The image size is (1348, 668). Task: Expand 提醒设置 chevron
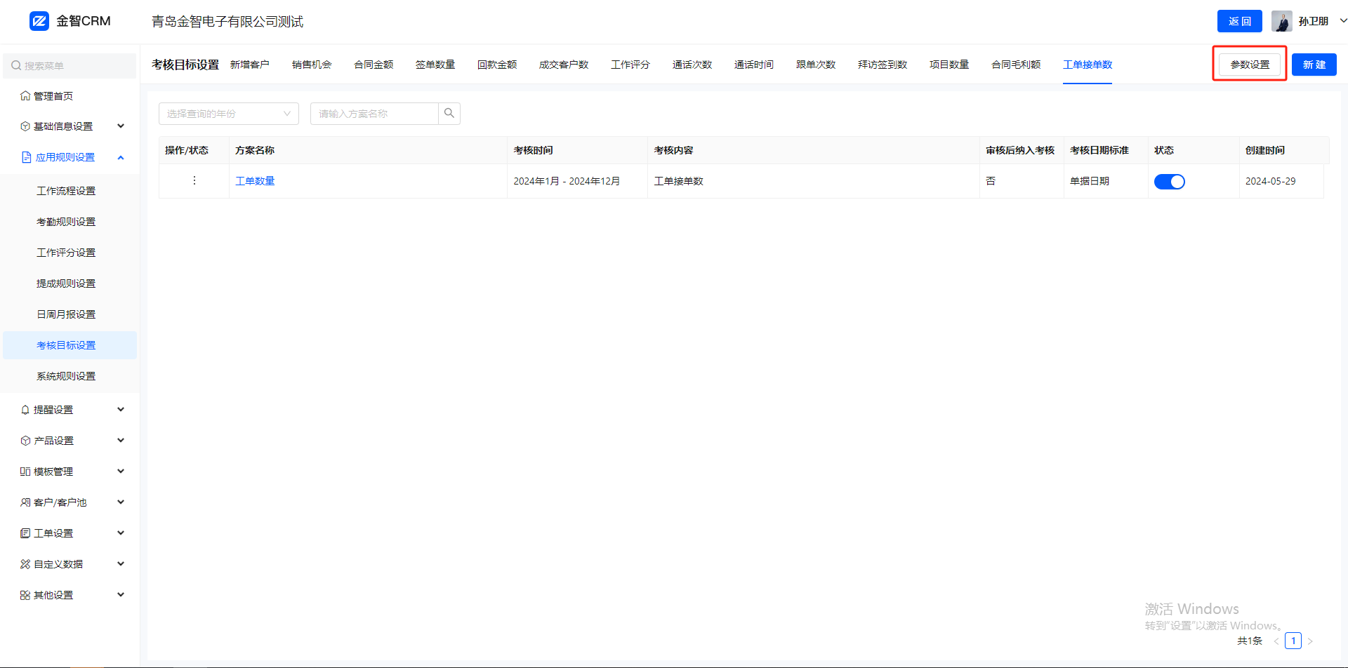pos(121,410)
